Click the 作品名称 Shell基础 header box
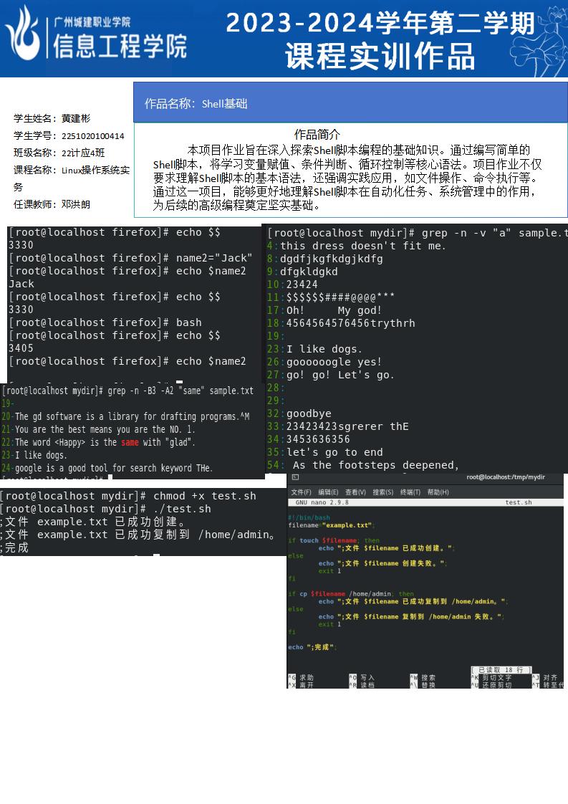 pos(351,102)
